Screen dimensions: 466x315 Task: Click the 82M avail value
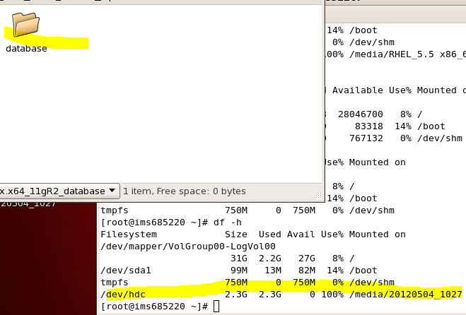click(x=307, y=271)
